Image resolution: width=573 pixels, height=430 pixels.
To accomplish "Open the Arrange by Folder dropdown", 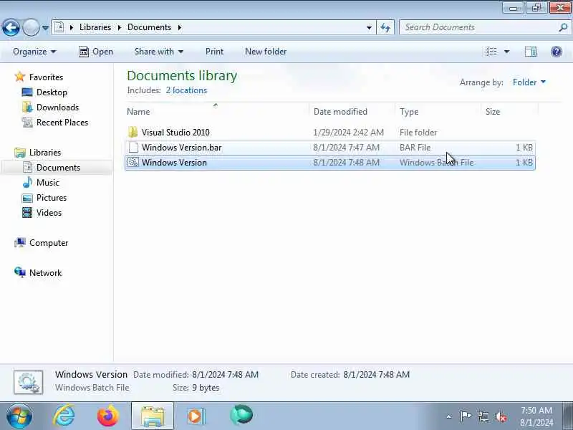I will (x=529, y=82).
